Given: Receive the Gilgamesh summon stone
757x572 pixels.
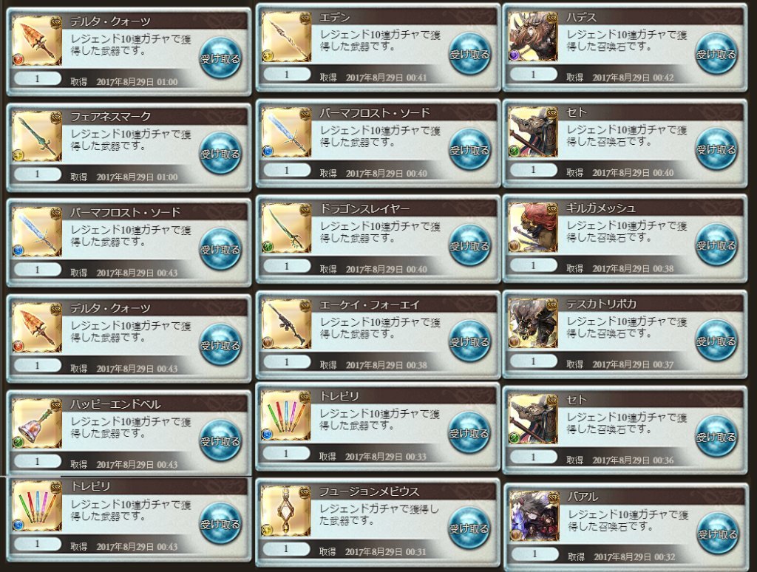Looking at the screenshot, I should [x=716, y=245].
